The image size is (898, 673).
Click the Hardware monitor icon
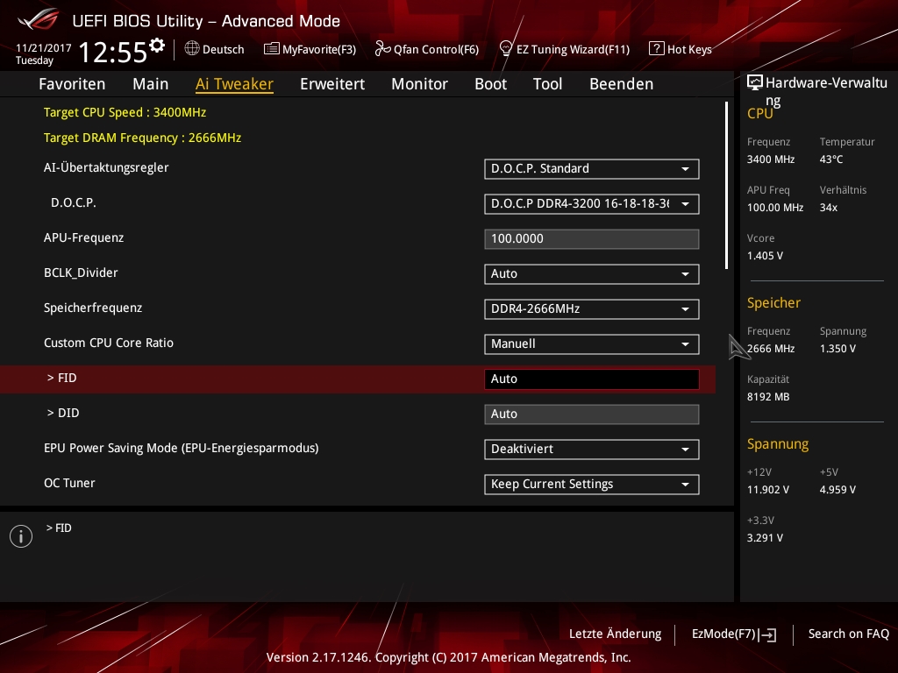754,83
